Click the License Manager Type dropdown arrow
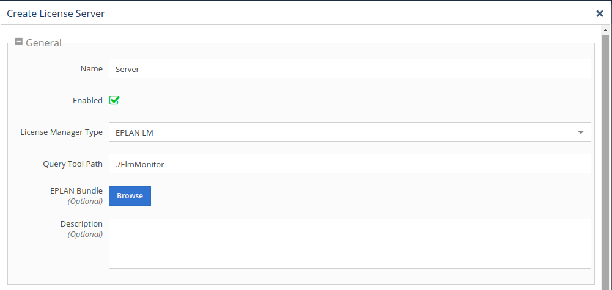The height and width of the screenshot is (290, 612). 580,132
